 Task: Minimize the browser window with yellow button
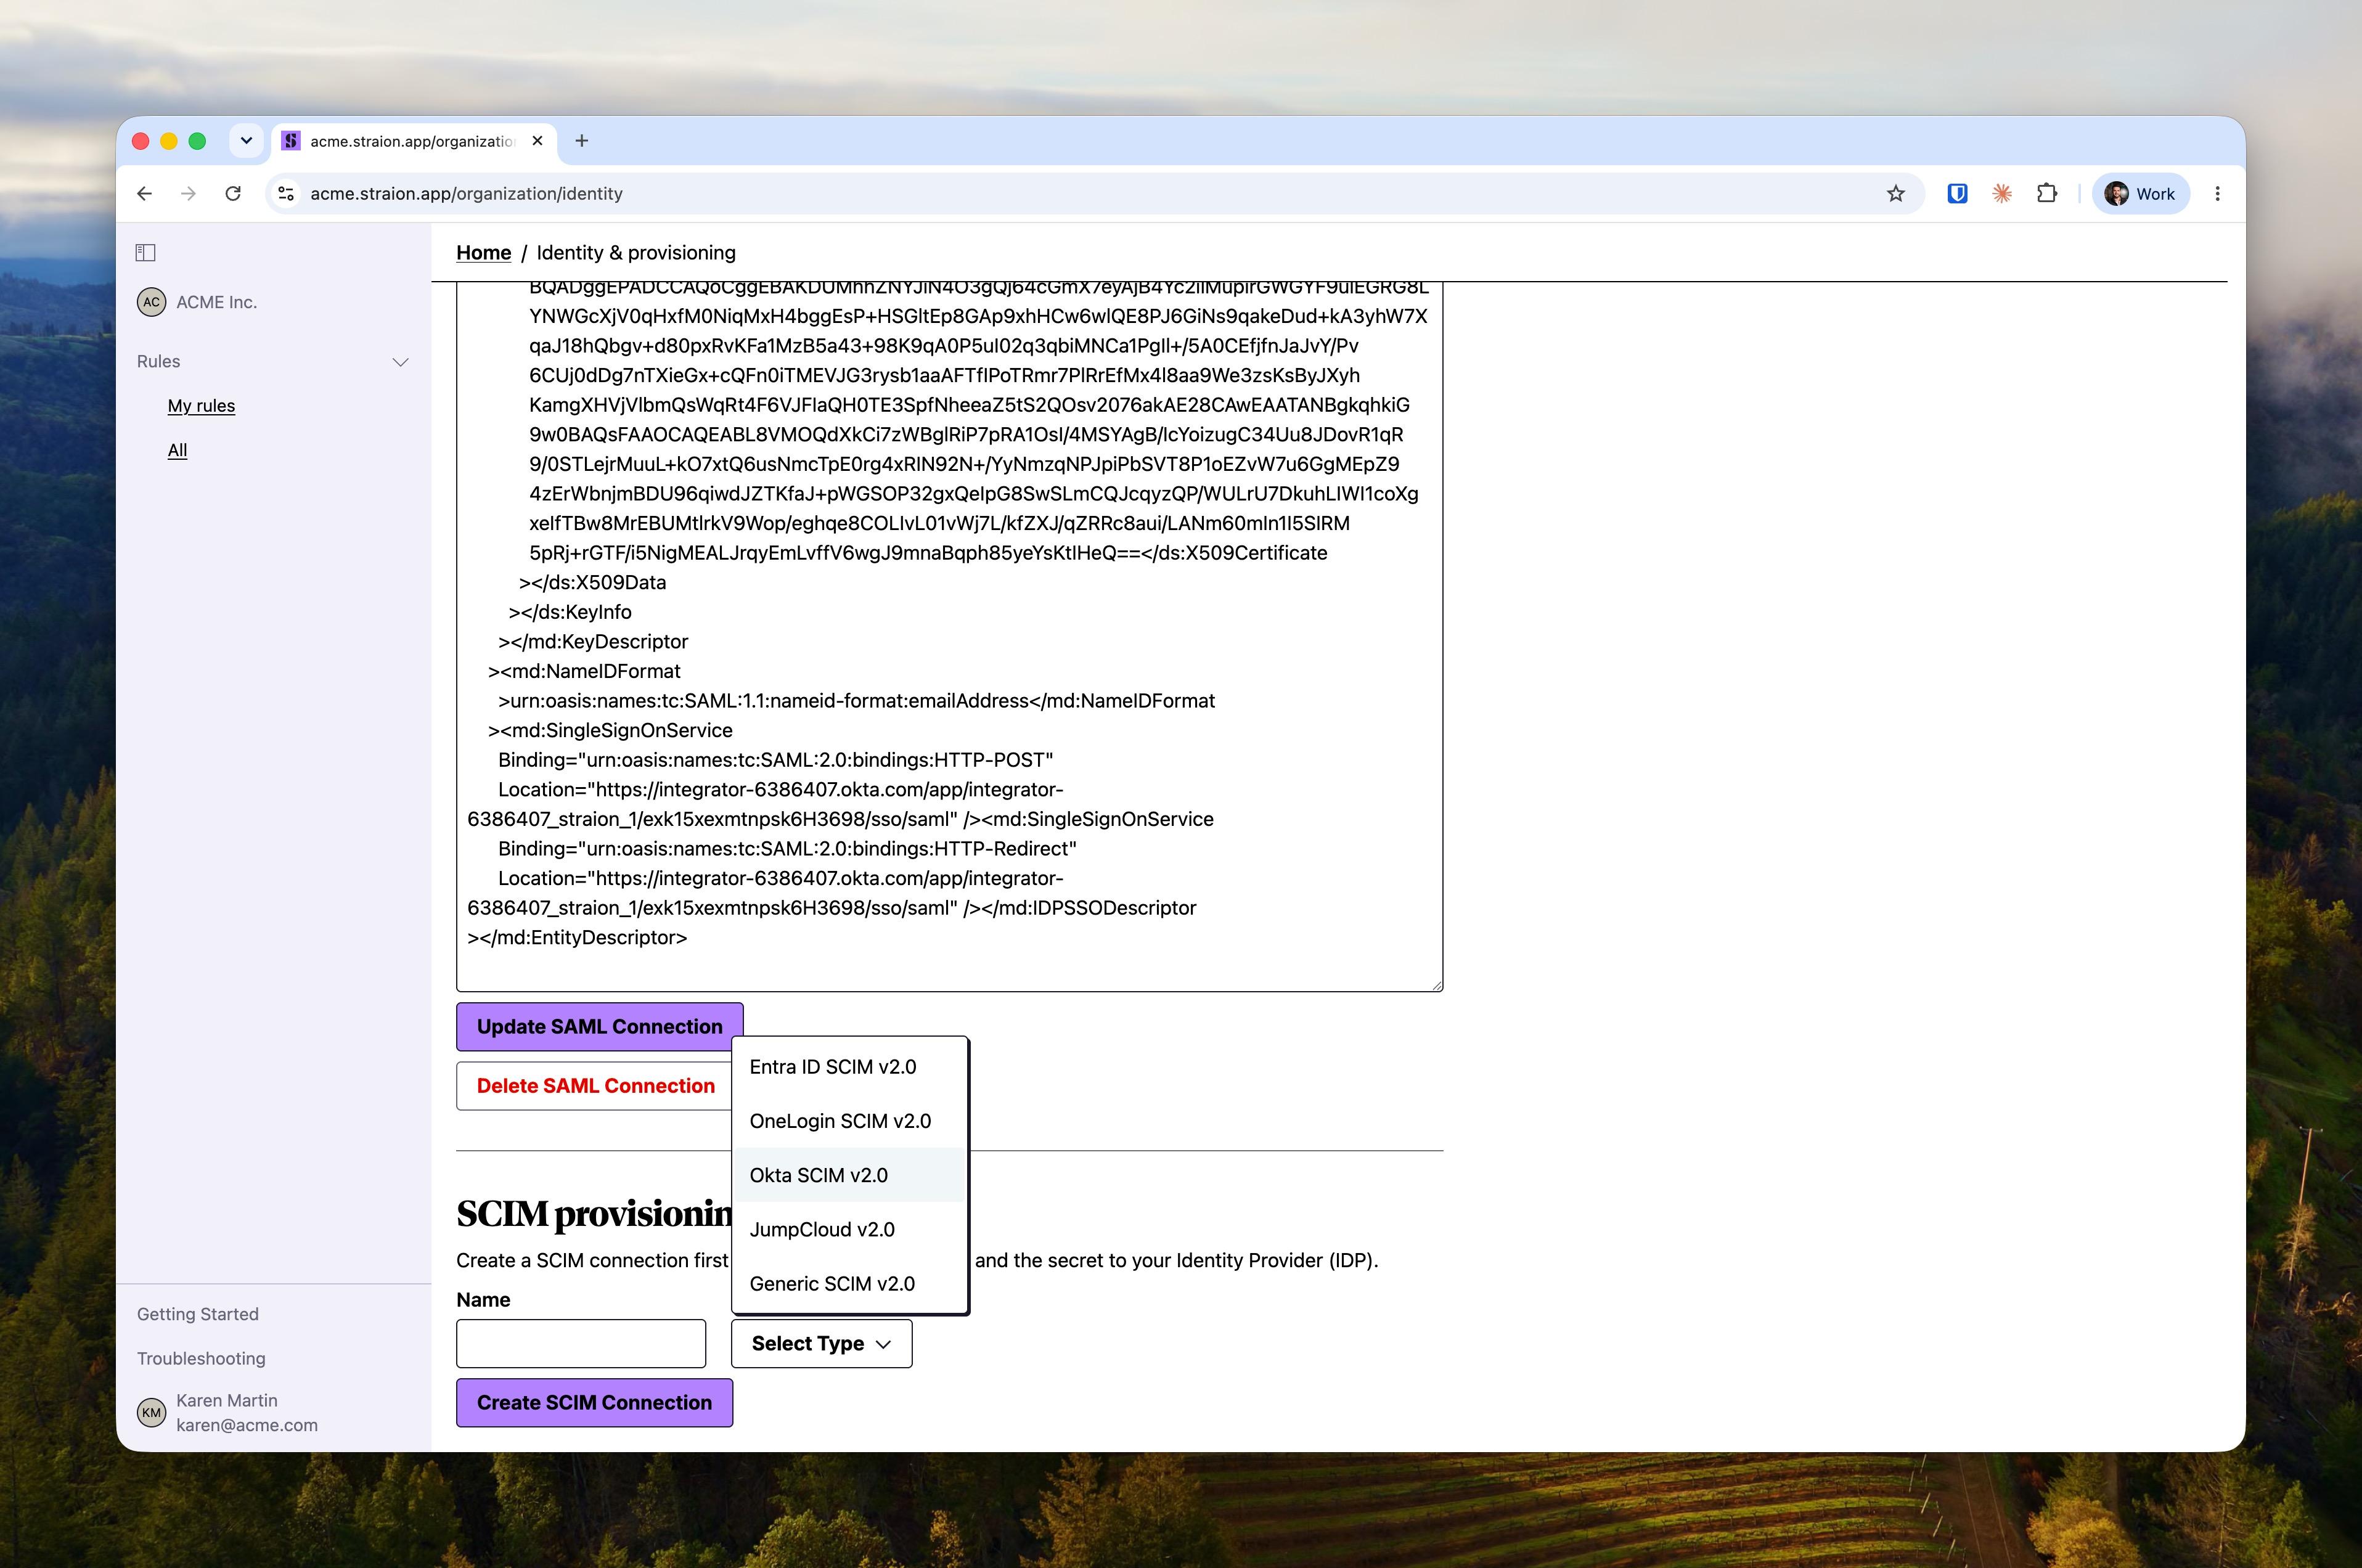(169, 141)
